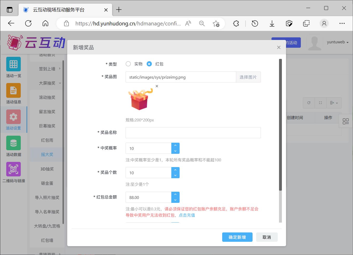Open a new browser tab
This screenshot has width=353, height=255.
pos(119,10)
